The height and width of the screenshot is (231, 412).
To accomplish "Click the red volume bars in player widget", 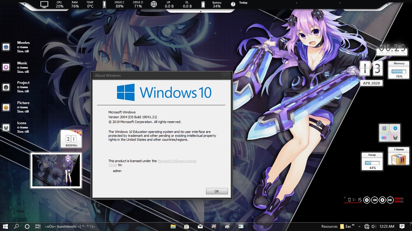I will click(399, 200).
